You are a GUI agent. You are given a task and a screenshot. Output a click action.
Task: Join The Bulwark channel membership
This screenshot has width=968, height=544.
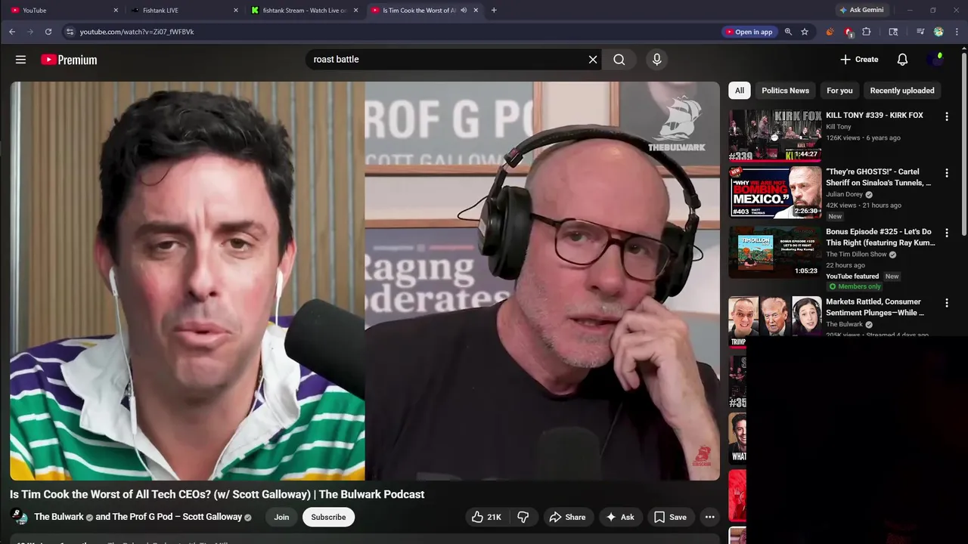(x=281, y=517)
